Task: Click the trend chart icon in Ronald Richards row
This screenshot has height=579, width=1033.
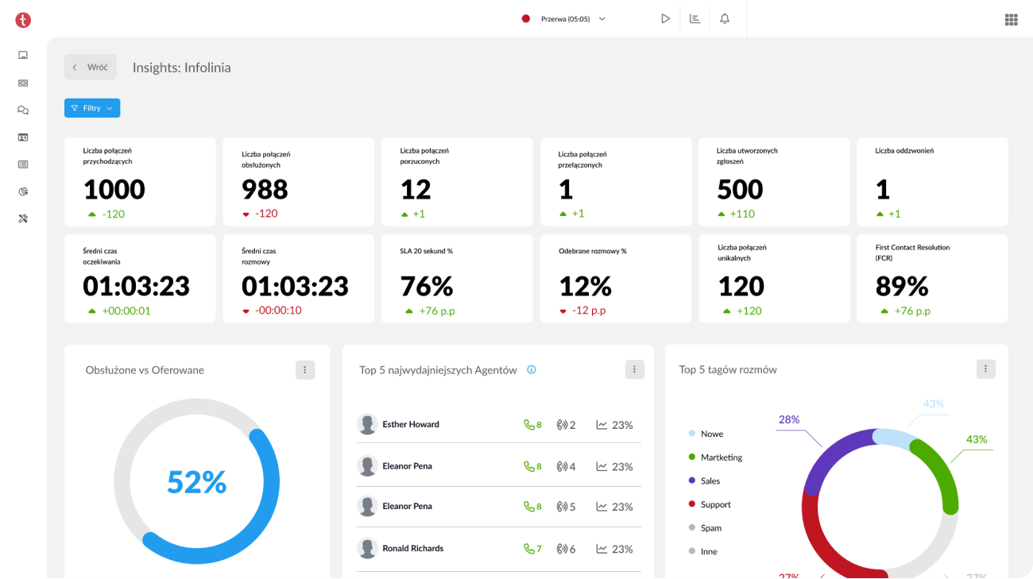Action: coord(602,549)
